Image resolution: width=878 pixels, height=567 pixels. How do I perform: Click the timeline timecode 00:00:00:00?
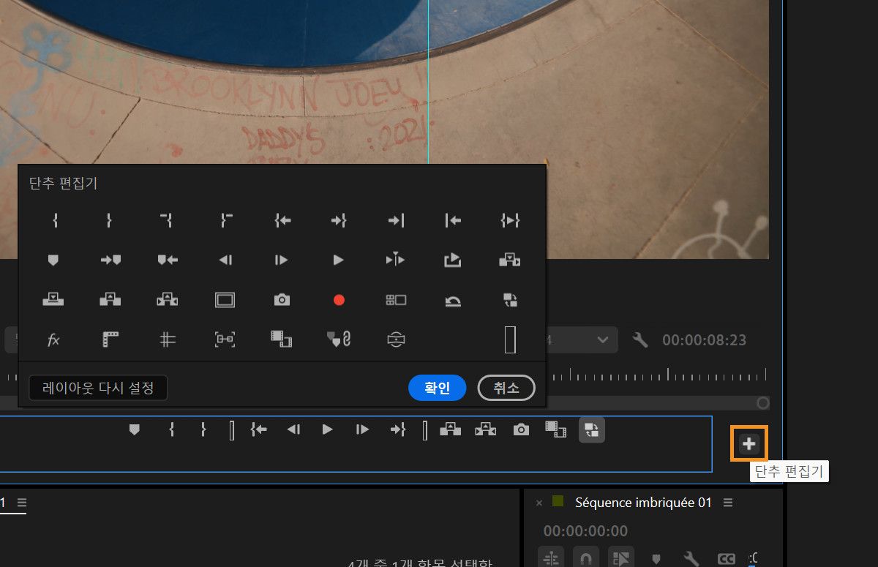click(x=585, y=531)
